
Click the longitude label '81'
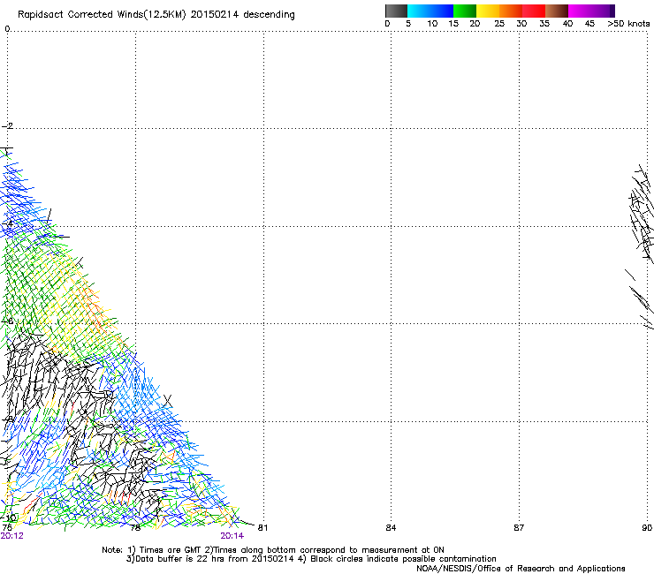(262, 528)
